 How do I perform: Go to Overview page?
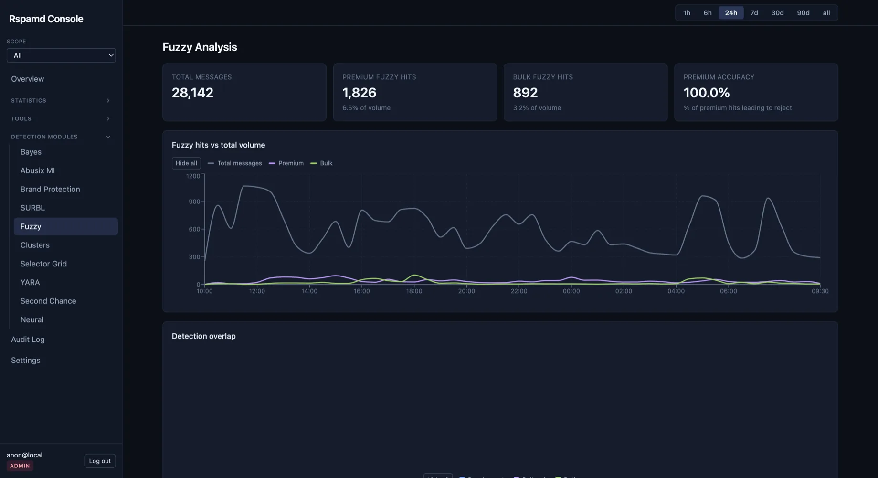pos(28,79)
